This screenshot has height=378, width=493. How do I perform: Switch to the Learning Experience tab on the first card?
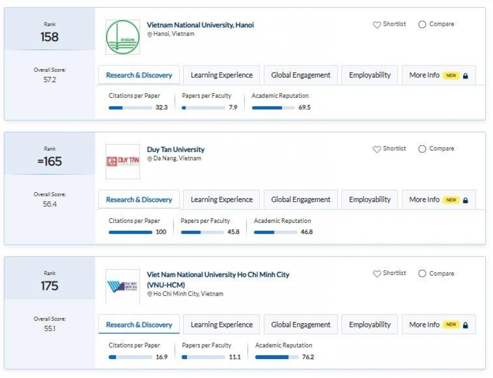(x=221, y=75)
